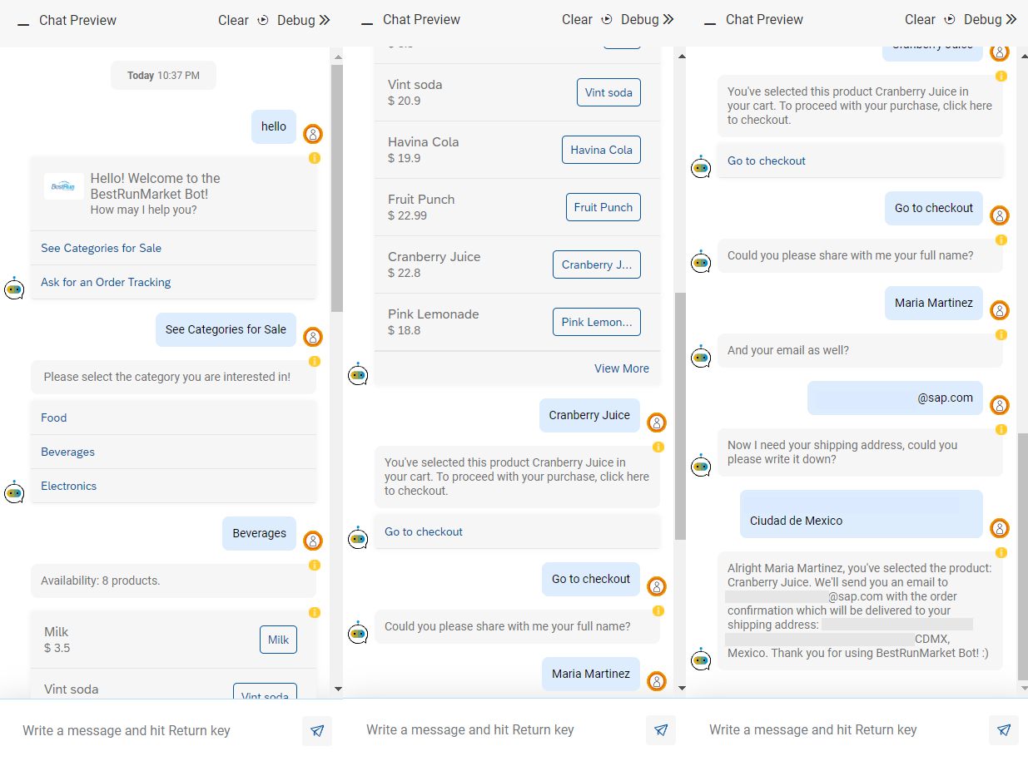Click View More in the product list
This screenshot has width=1028, height=761.
tap(622, 368)
